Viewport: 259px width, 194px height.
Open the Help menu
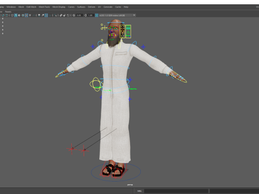[126, 7]
